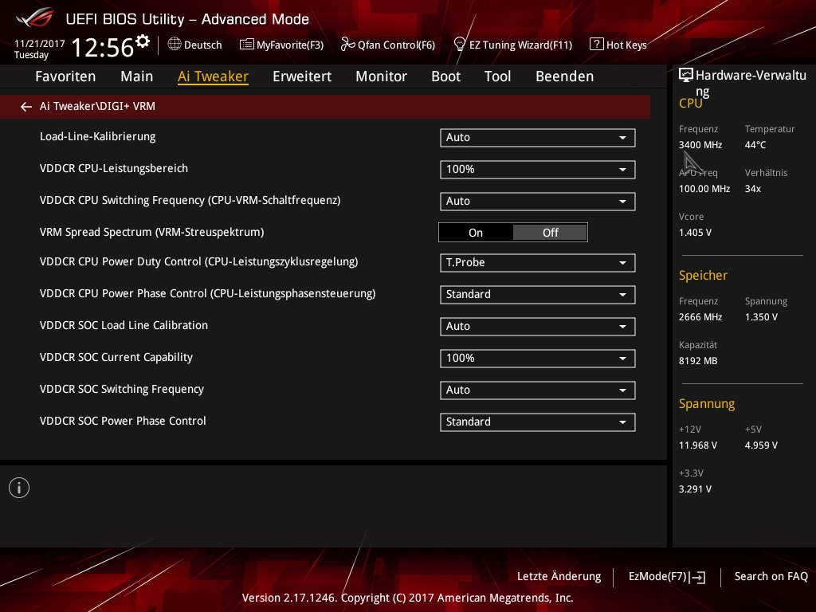Click Letzte Änderung button
Image resolution: width=816 pixels, height=612 pixels.
(x=559, y=577)
